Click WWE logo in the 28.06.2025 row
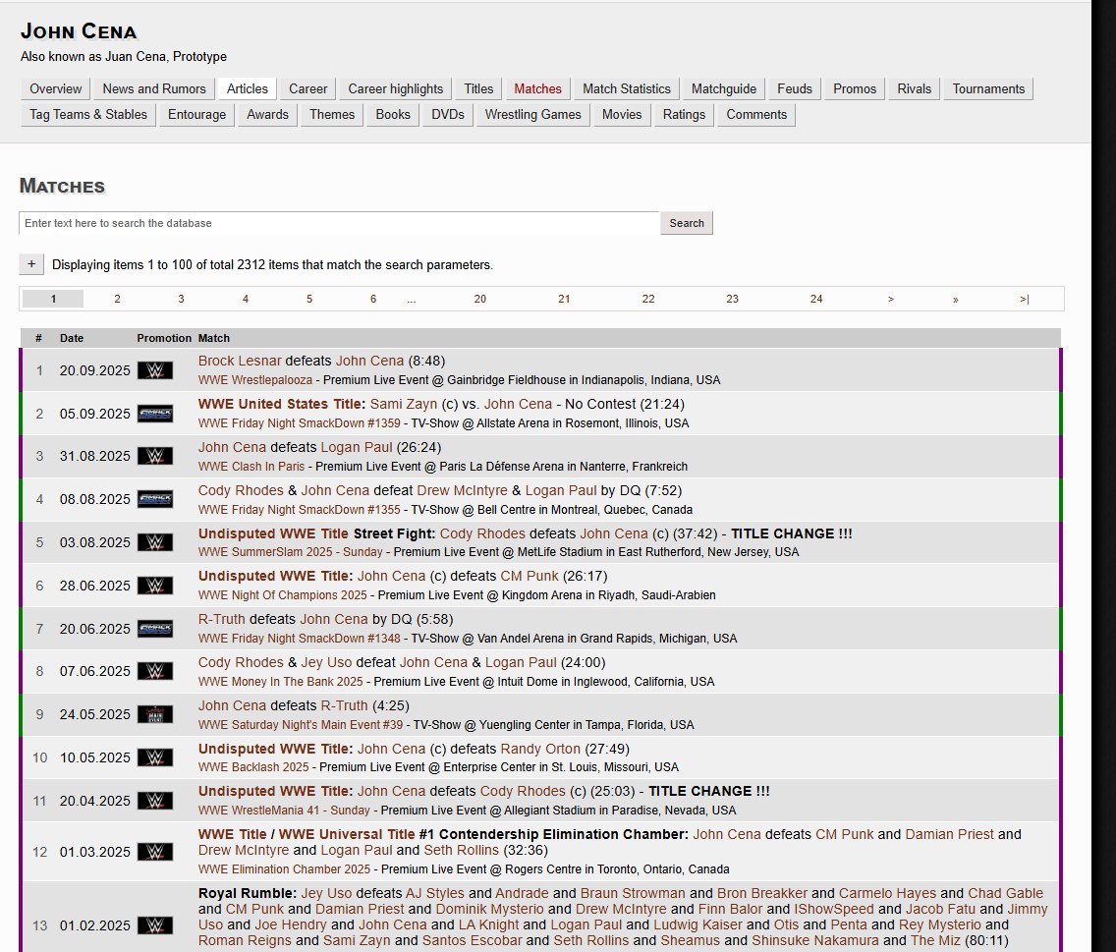Viewport: 1116px width, 952px height. click(x=154, y=586)
